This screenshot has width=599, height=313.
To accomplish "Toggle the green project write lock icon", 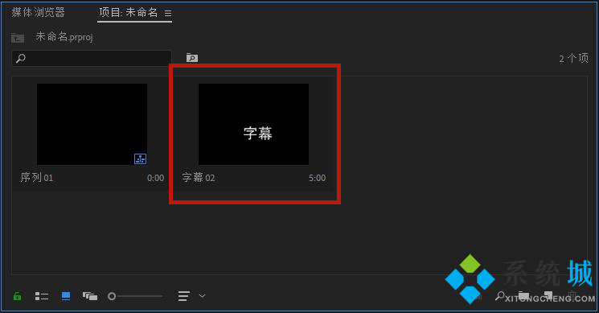I will 17,296.
